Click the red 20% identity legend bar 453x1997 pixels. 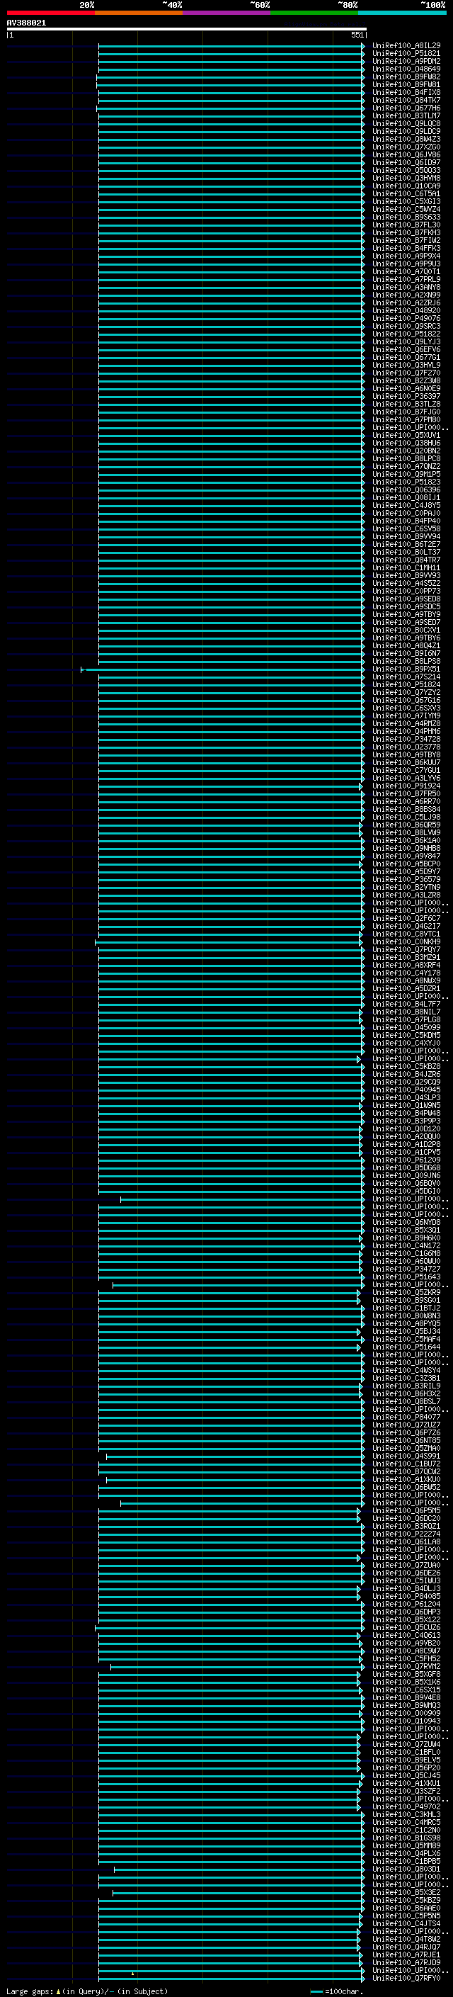[50, 13]
